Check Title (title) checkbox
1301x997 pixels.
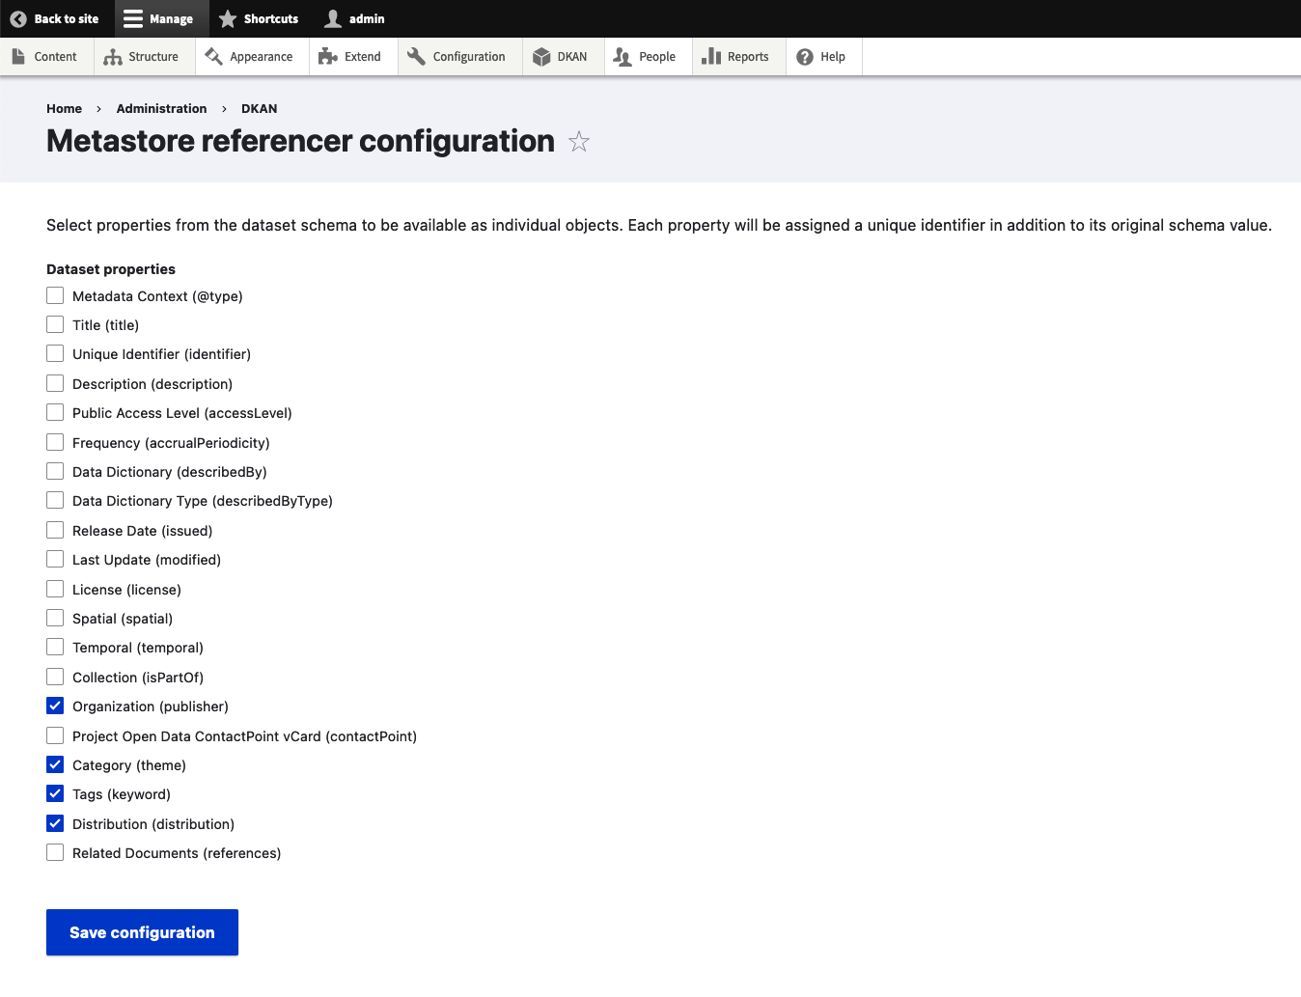55,324
